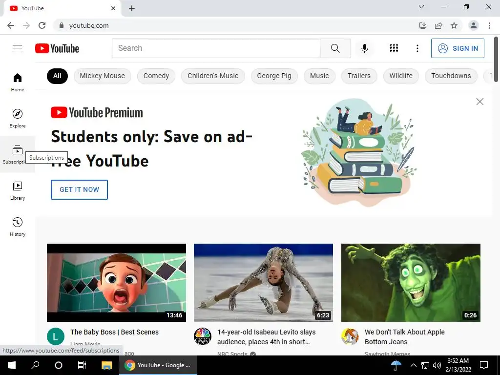Open the tab search chevron
Image resolution: width=500 pixels, height=375 pixels.
point(421,7)
